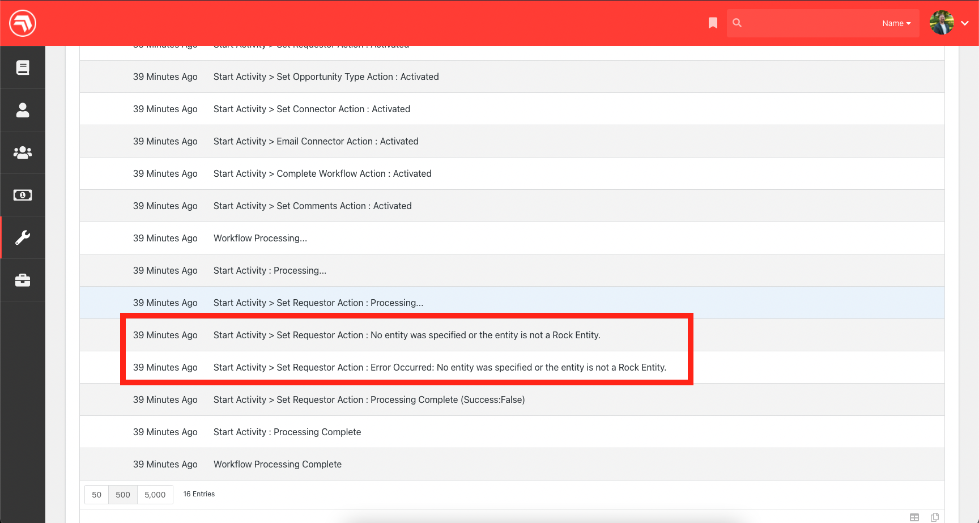979x523 pixels.
Task: Select the 5,000 entries page size
Action: 155,494
